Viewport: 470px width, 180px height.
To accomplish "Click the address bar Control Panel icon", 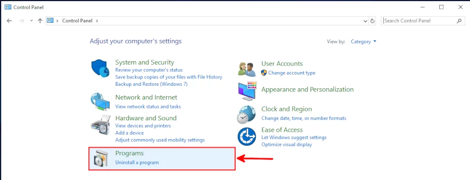I will click(x=50, y=21).
